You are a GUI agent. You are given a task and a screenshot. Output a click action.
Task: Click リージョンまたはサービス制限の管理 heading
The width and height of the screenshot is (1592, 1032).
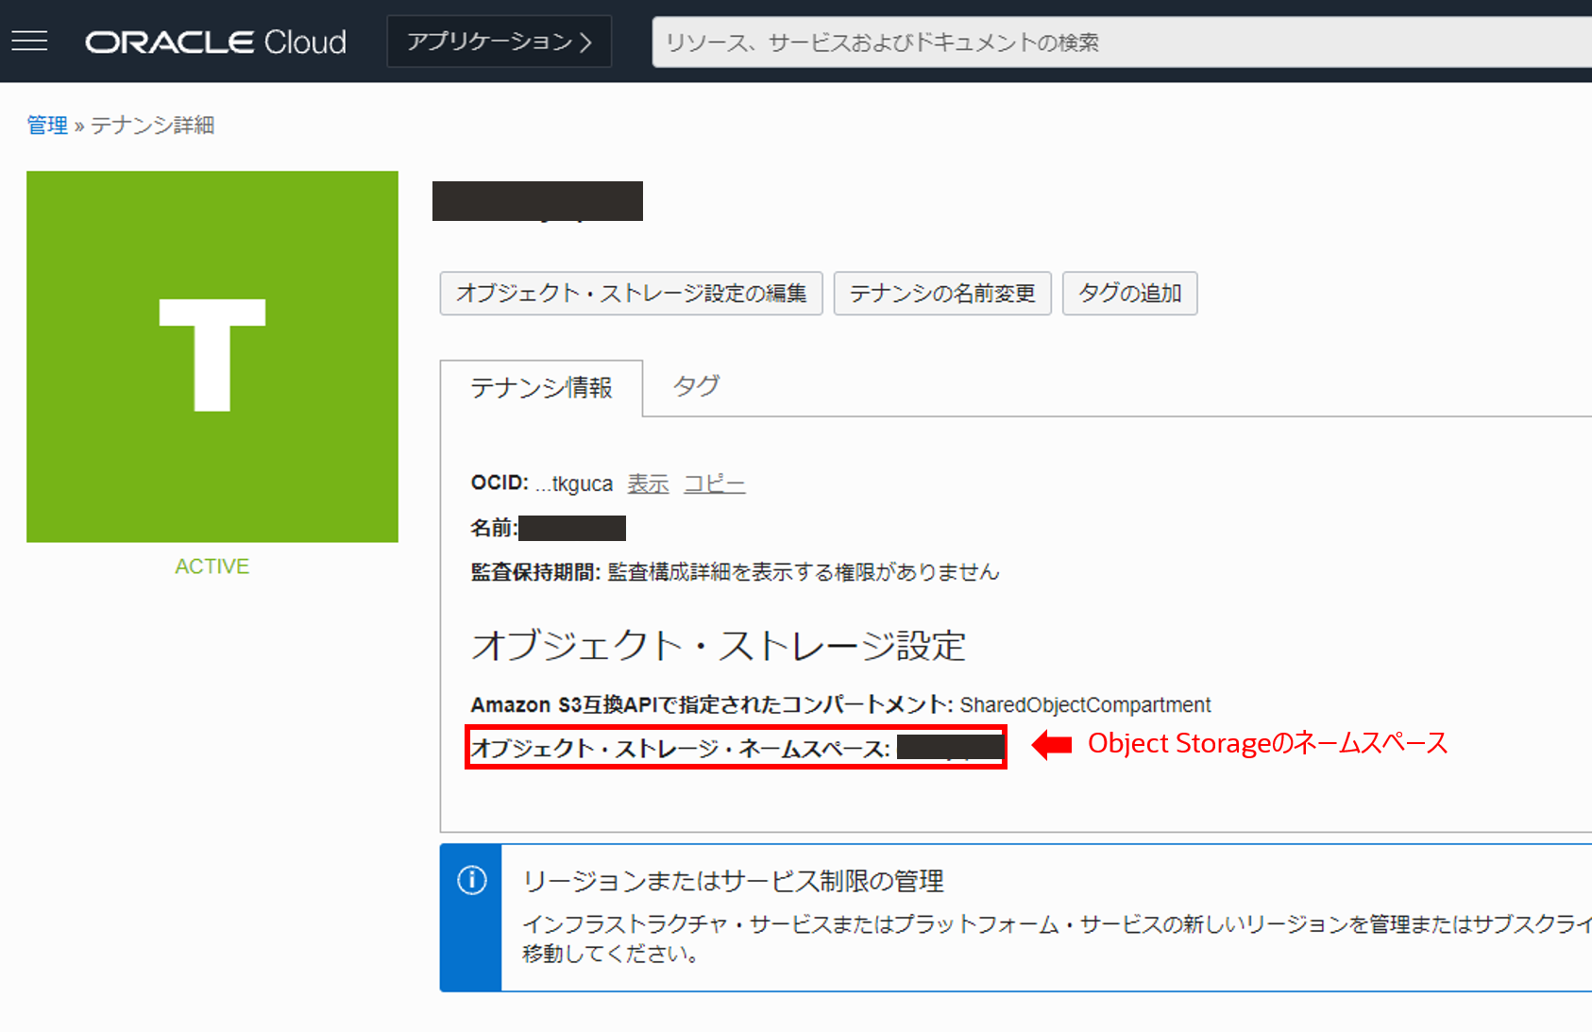click(733, 881)
